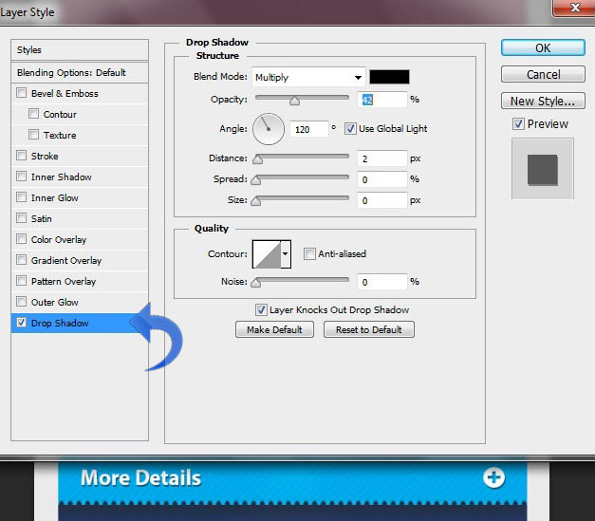Click the Spread slider handle
595x521 pixels.
(x=256, y=180)
